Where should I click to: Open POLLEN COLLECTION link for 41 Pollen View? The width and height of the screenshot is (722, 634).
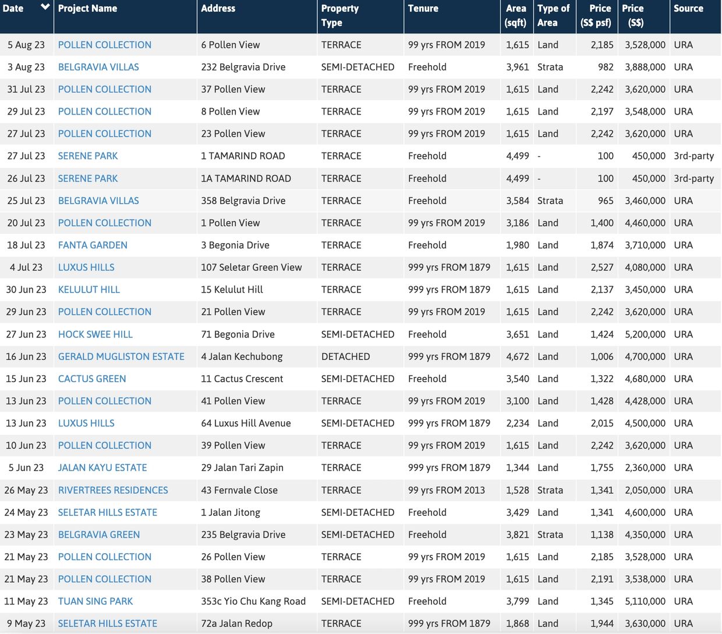(x=105, y=401)
